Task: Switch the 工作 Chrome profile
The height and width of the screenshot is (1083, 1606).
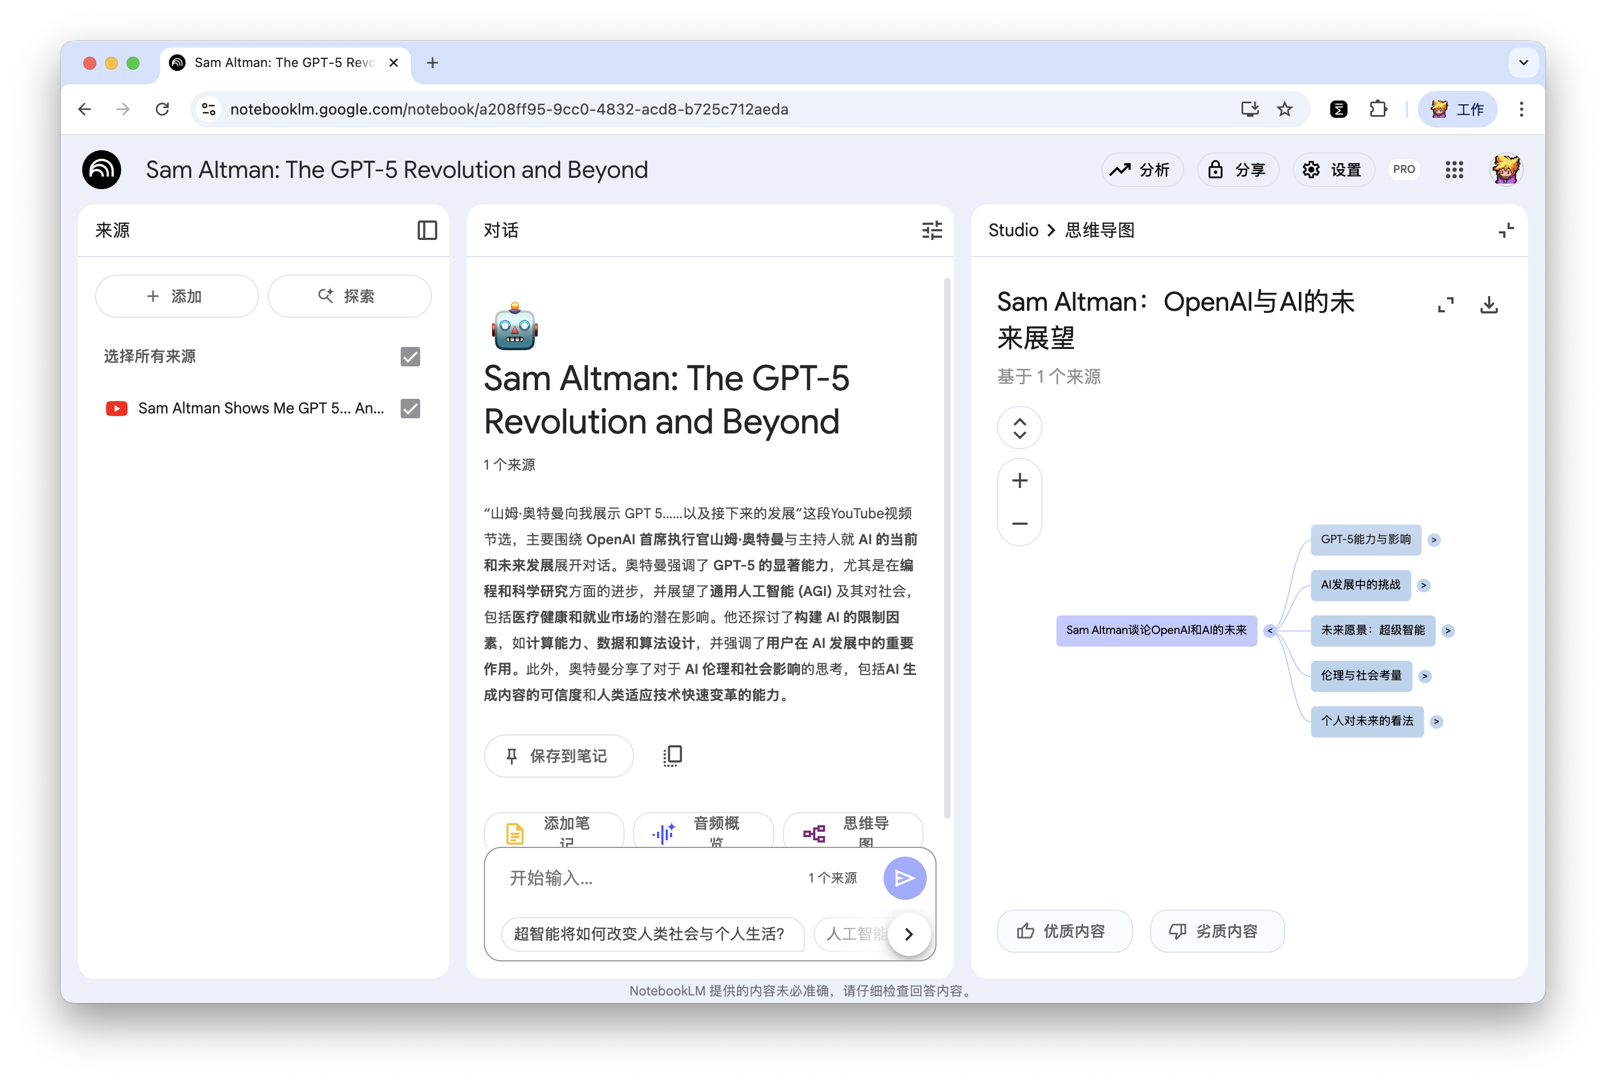Action: (1457, 109)
